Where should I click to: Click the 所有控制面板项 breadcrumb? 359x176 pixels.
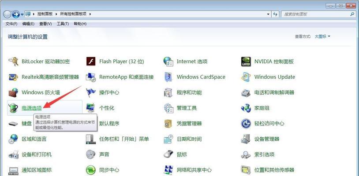73,14
